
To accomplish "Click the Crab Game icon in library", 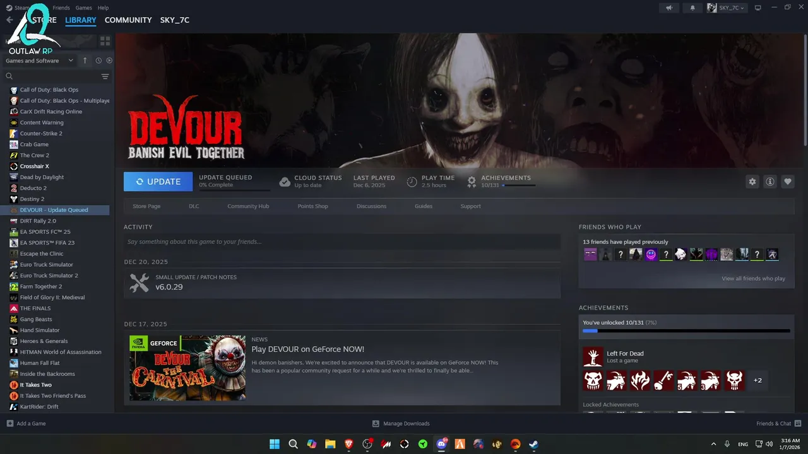I will click(14, 144).
